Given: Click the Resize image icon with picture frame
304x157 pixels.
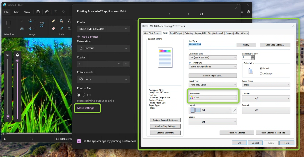Looking at the screenshot, I should click(x=42, y=25).
